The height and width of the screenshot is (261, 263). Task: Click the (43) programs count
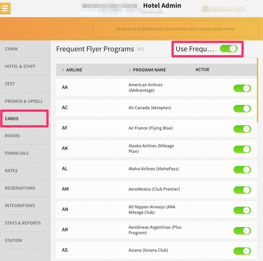[140, 49]
